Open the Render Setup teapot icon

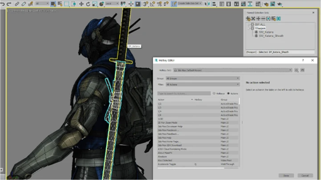(x=266, y=4)
